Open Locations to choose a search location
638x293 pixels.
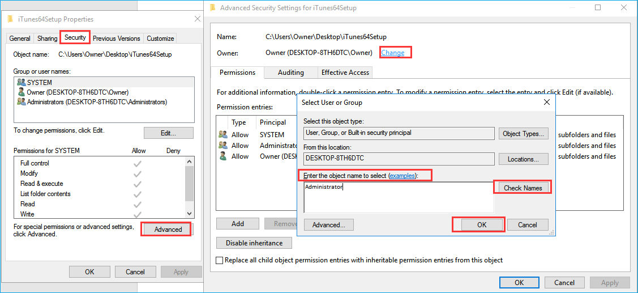point(523,159)
